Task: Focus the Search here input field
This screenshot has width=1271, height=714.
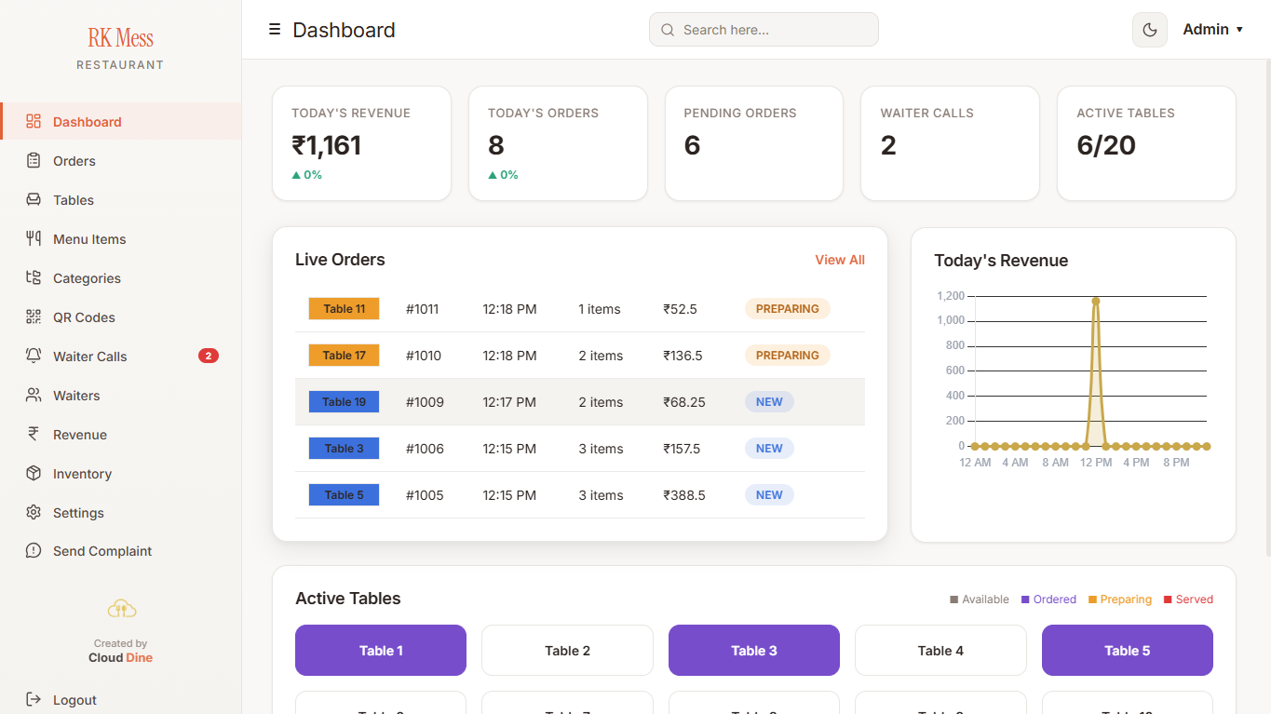Action: coord(764,30)
